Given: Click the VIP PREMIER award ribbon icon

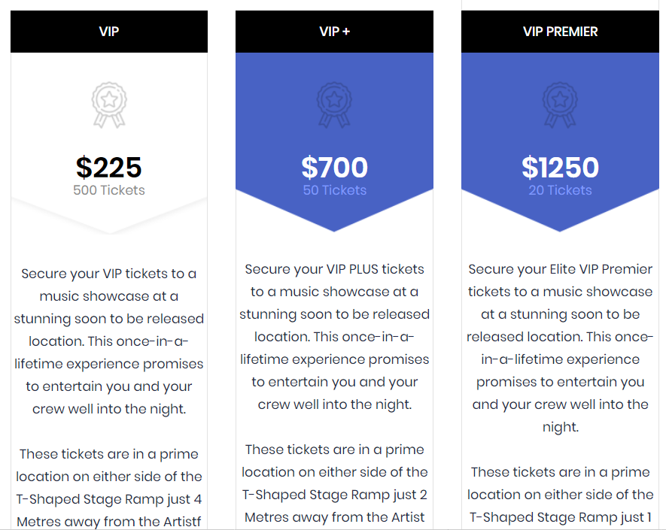Looking at the screenshot, I should (560, 104).
